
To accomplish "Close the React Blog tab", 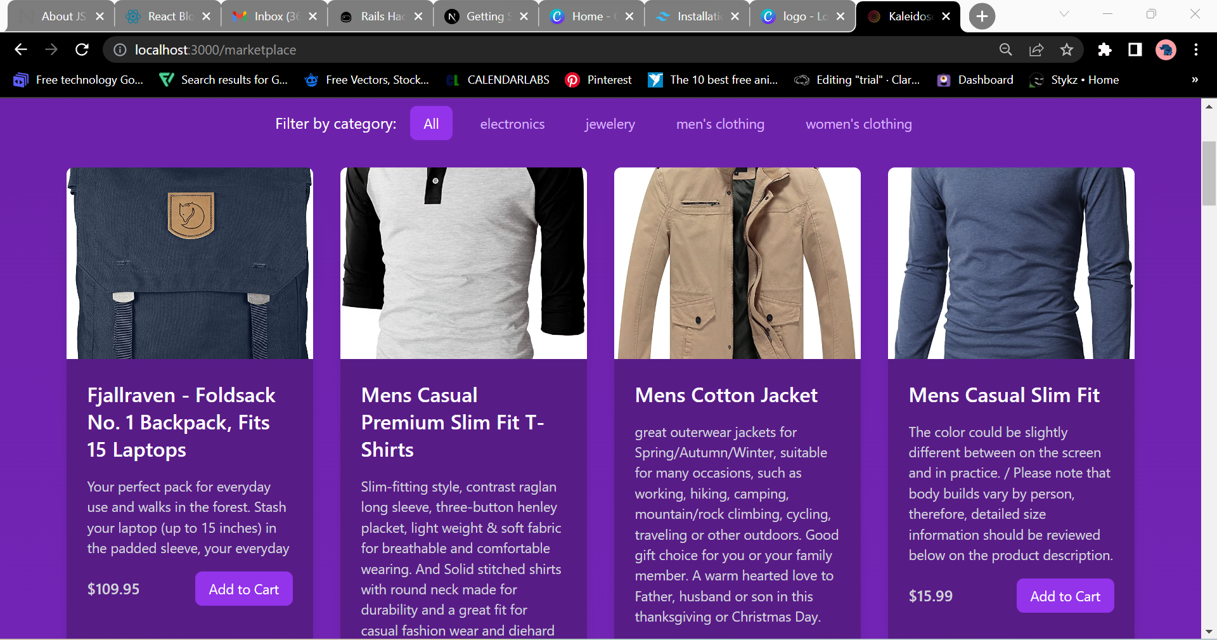I will click(206, 16).
